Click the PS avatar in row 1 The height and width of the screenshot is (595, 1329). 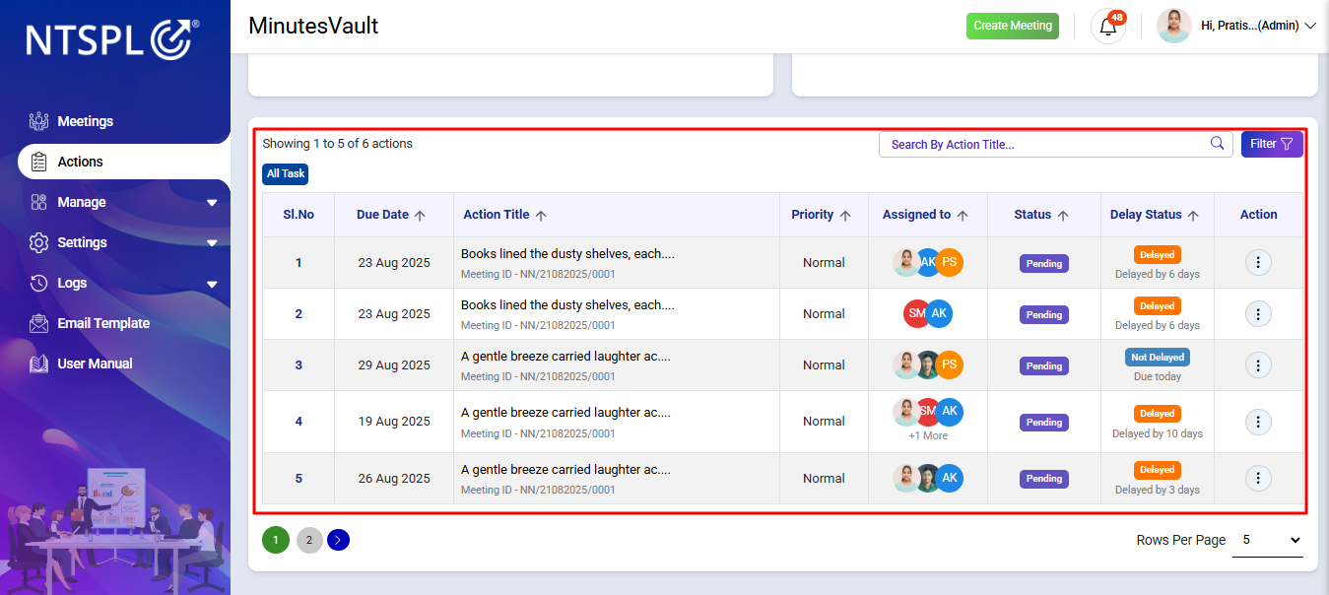tap(949, 262)
